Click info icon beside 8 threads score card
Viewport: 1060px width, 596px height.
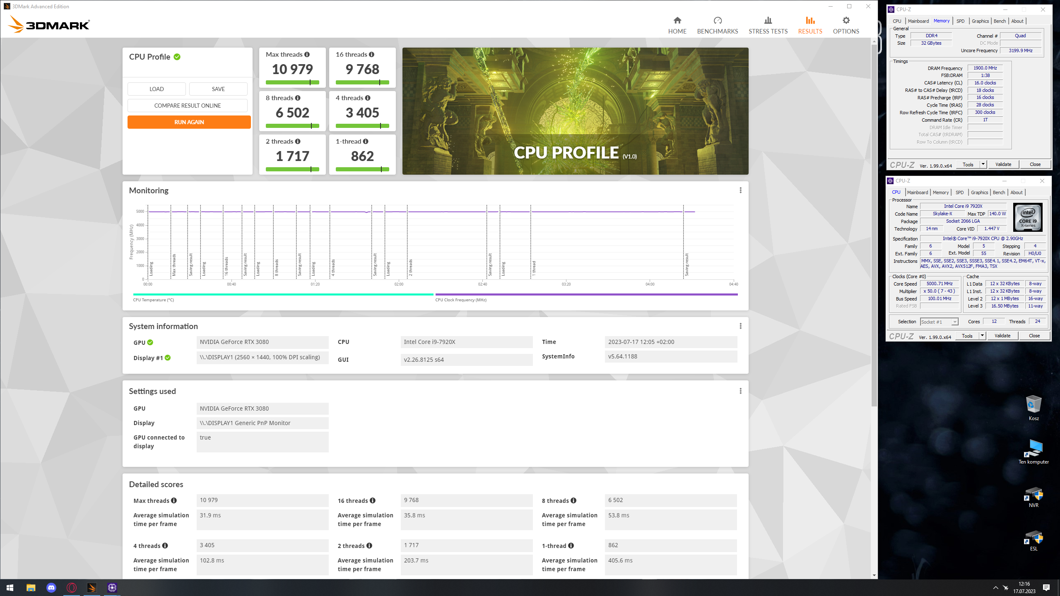click(x=298, y=98)
